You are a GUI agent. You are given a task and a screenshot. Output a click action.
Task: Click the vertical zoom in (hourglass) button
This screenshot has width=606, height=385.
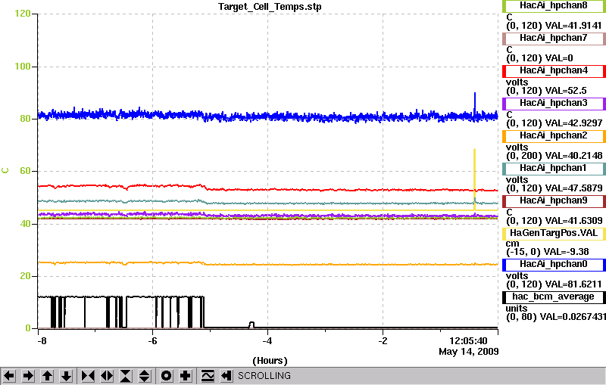[126, 375]
